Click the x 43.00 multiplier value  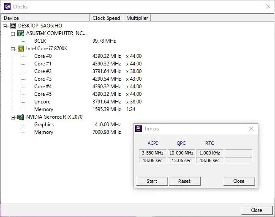point(134,79)
